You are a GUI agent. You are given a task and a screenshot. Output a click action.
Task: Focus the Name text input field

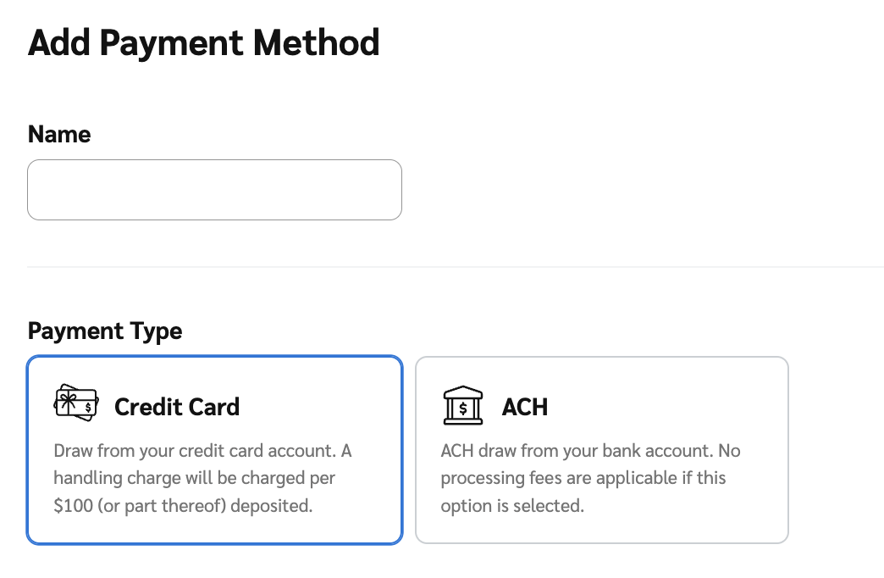click(214, 190)
